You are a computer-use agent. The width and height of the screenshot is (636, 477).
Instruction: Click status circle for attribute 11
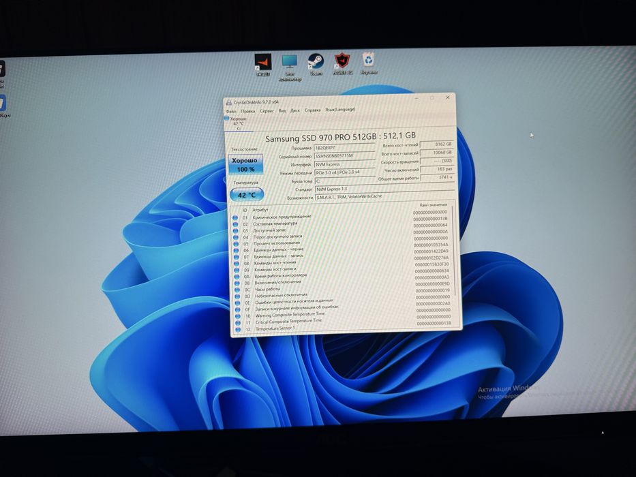239,323
